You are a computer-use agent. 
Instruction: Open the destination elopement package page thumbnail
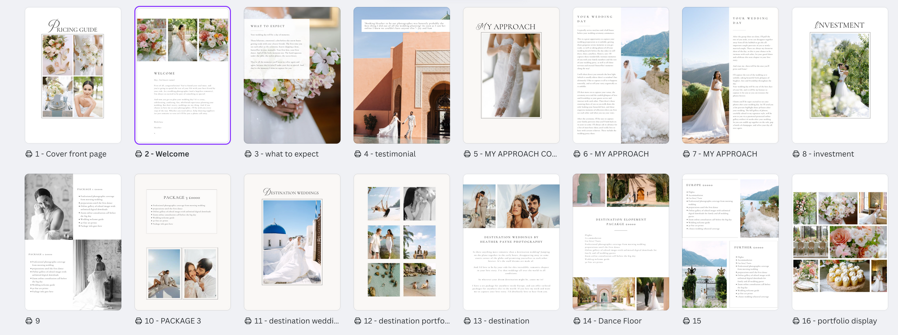tap(621, 242)
